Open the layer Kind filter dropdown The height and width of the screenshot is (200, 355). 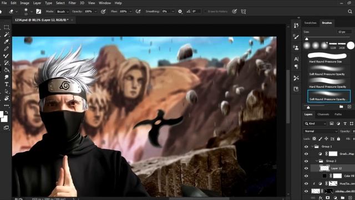click(x=316, y=123)
